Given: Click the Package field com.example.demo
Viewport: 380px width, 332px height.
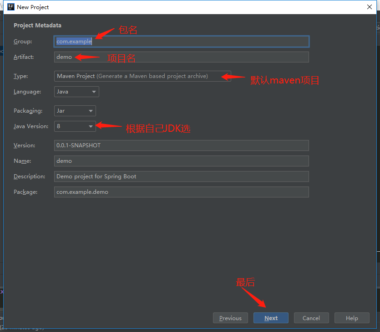Looking at the screenshot, I should pos(181,192).
